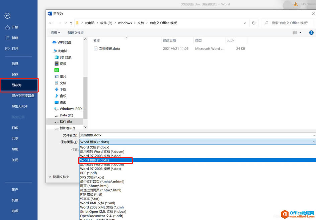Expand address bar path history dropdown

[x=245, y=23]
